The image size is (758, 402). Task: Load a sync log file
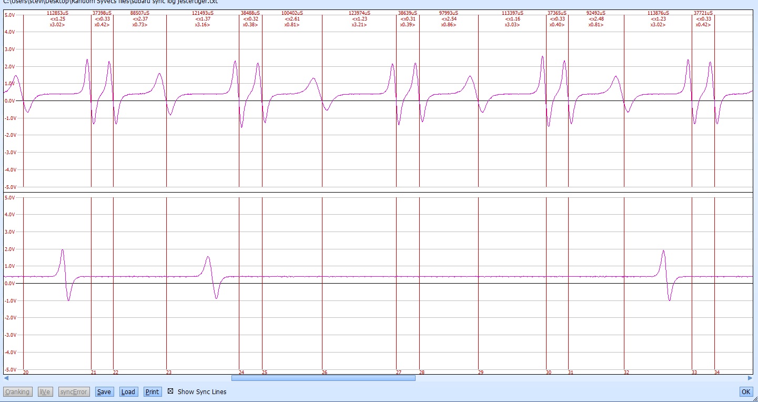pos(128,391)
